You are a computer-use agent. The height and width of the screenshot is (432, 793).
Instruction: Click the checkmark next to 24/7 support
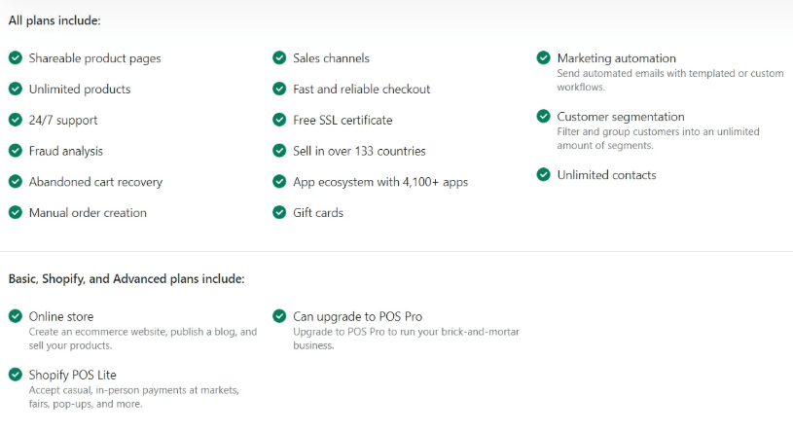click(x=16, y=120)
